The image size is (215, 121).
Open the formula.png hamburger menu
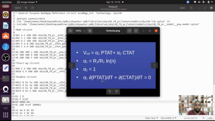tap(136, 31)
